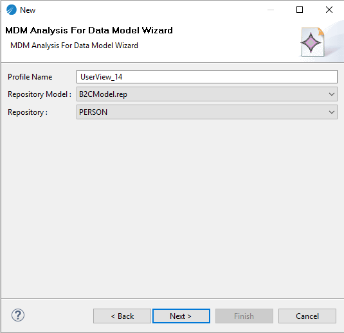Click the greyed-out Finish button
Viewport: 344px width, 333px height.
point(244,316)
